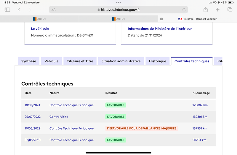Toggle the Safari sidebar icon
Viewport: 237px width, 155px height.
pos(7,10)
